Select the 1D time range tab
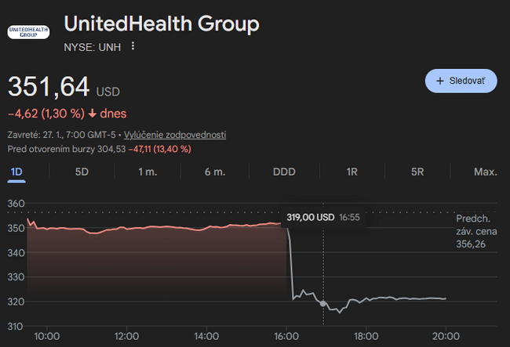 click(x=16, y=172)
